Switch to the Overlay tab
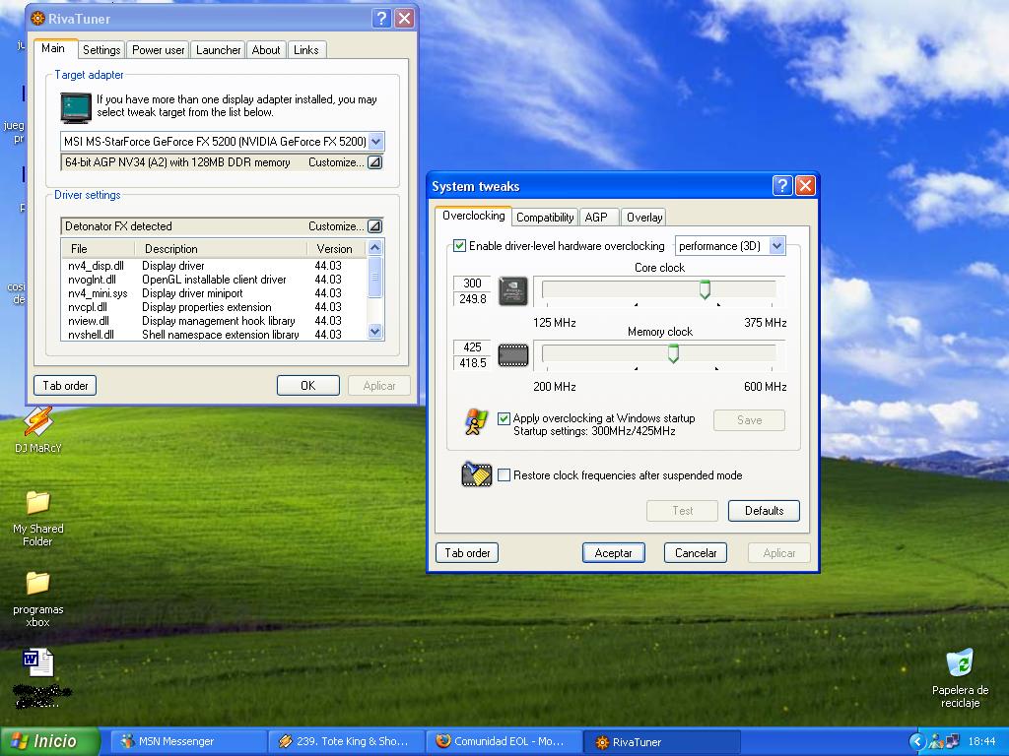This screenshot has height=756, width=1009. pos(644,218)
